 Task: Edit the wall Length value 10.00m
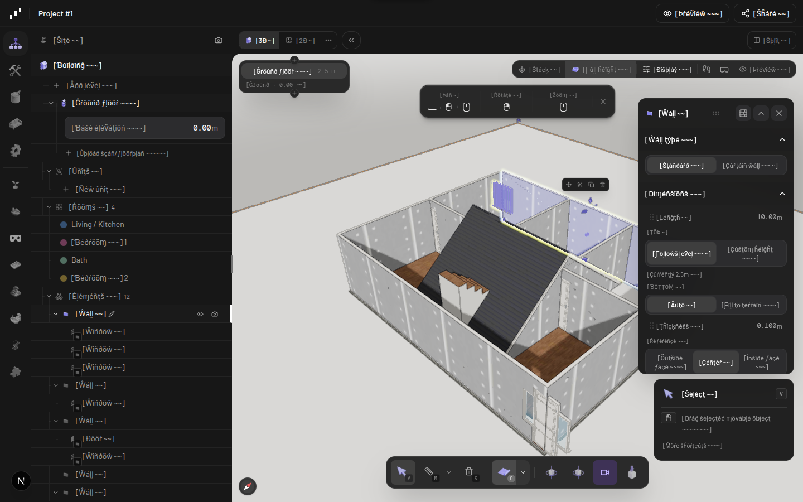[769, 218]
